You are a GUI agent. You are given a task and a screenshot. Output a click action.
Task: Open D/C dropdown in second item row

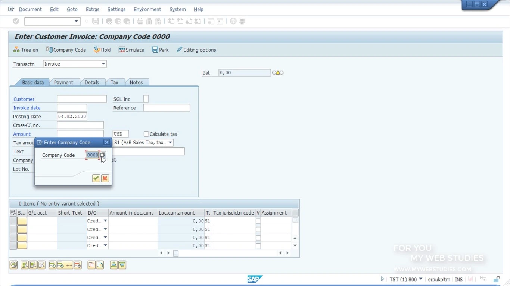(x=105, y=229)
